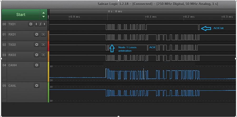Click the +0.1 ms timeline marker
The image size is (237, 117).
point(151,17)
